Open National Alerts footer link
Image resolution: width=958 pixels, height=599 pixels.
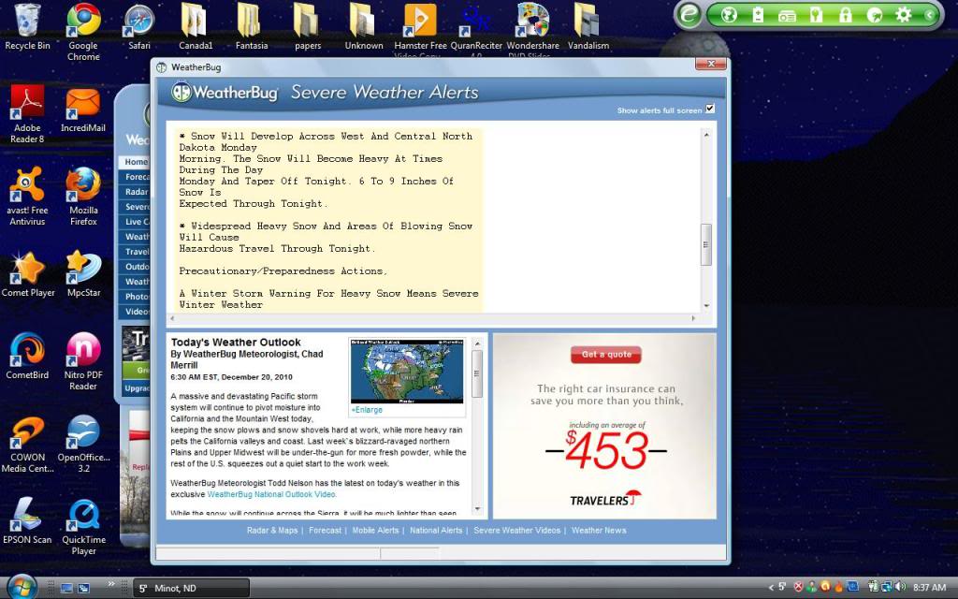click(436, 531)
